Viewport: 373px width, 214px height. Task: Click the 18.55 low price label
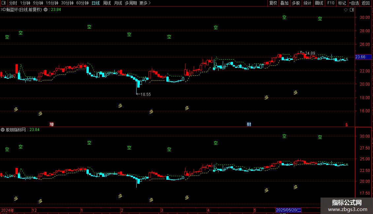pyautogui.click(x=146, y=94)
